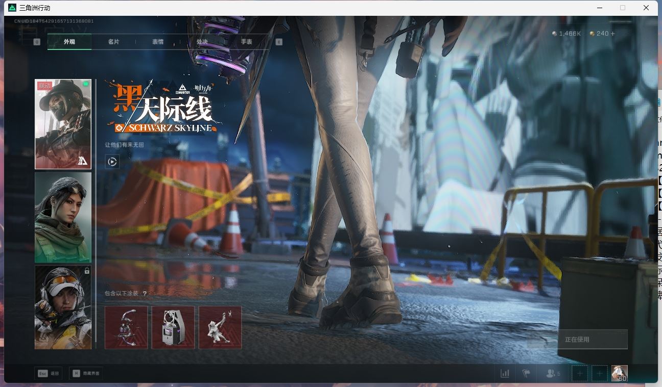The width and height of the screenshot is (662, 387).
Task: Switch to the 表情 tab
Action: tap(158, 42)
